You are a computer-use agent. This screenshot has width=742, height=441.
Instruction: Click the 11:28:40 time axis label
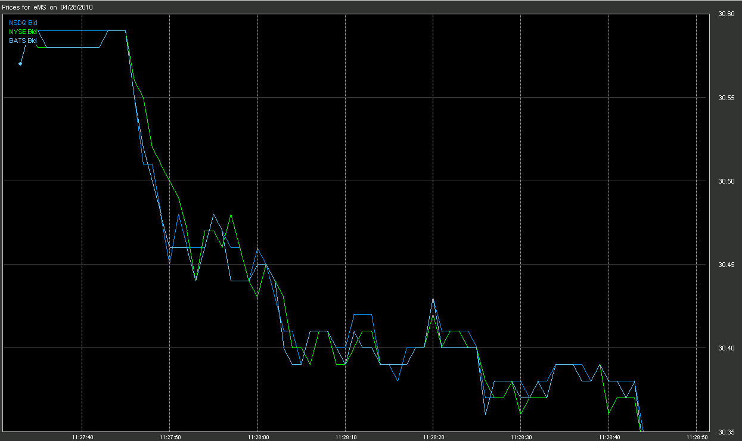[x=608, y=436]
